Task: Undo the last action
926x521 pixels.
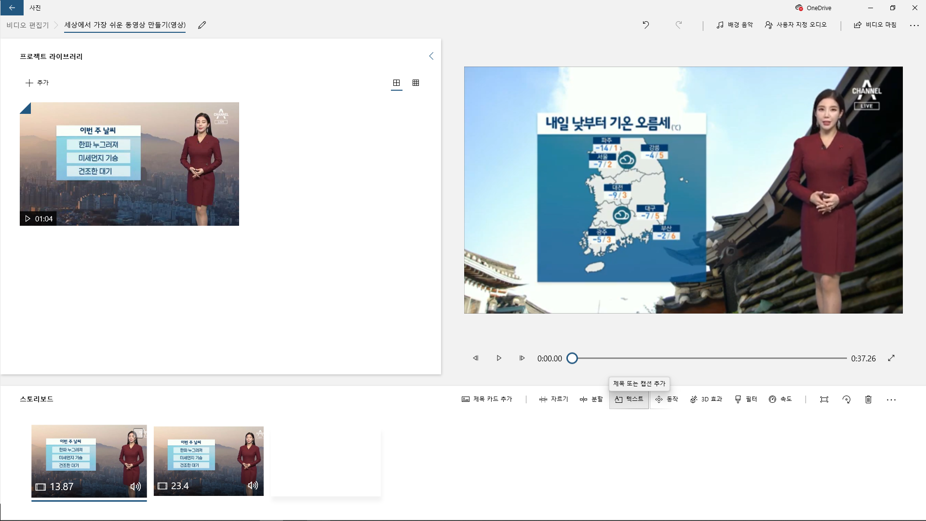Action: 646,25
